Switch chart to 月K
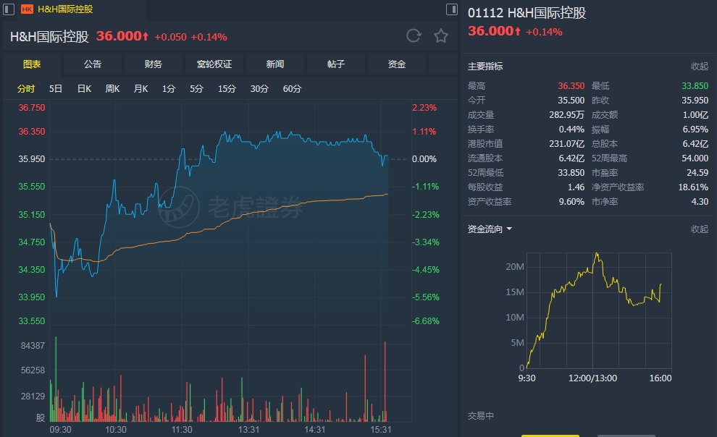Screen dimensions: 717x437 [x=141, y=88]
